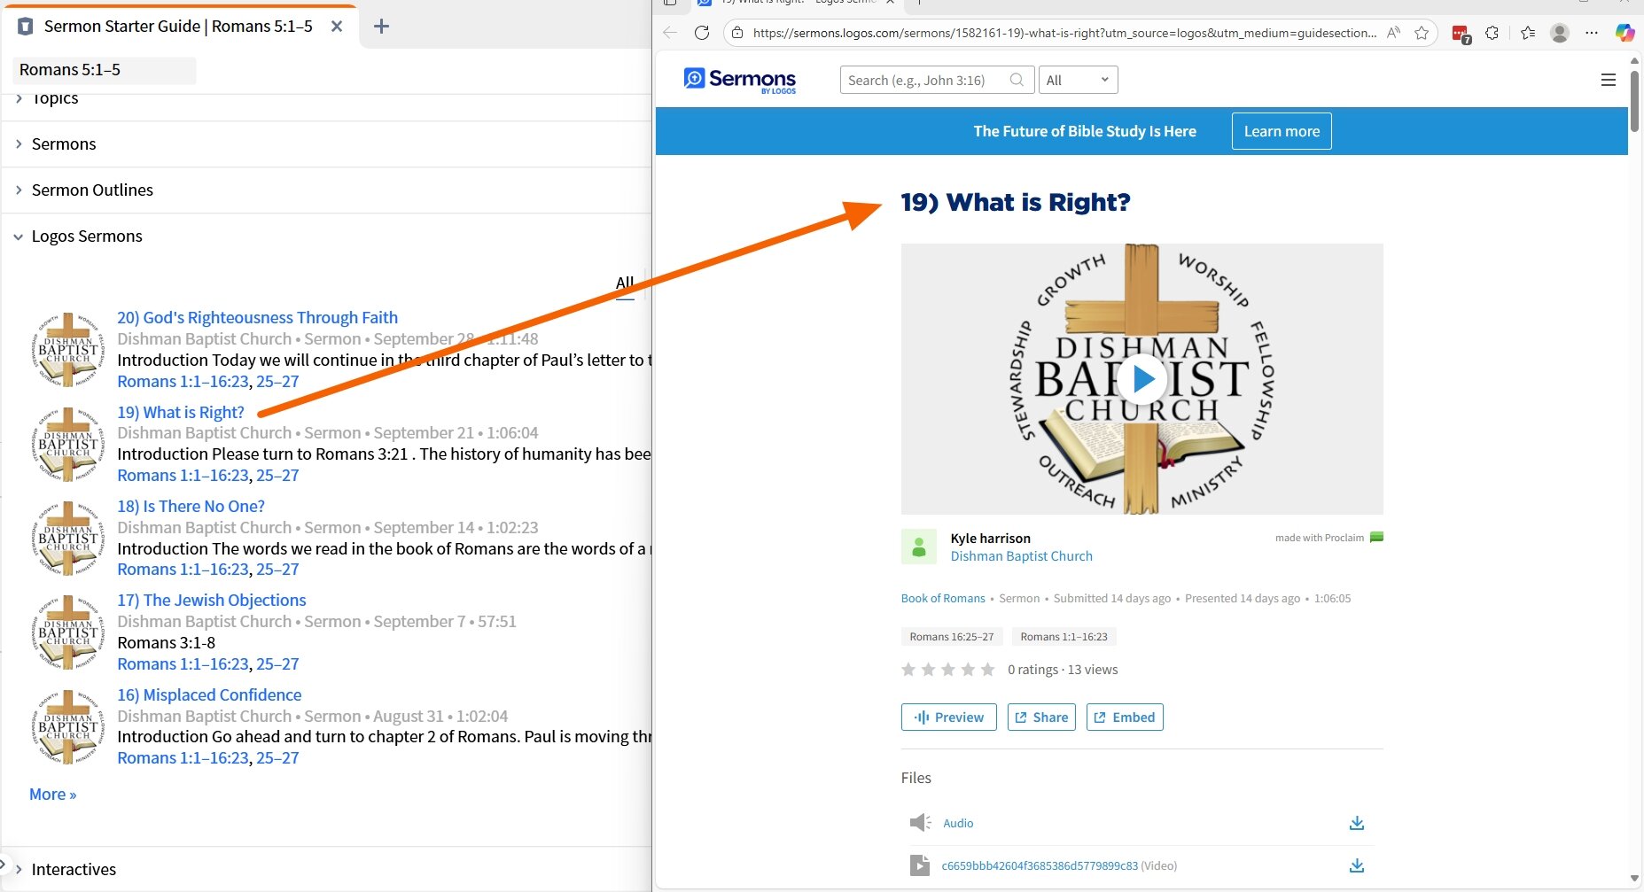This screenshot has height=892, width=1644.
Task: Open the hamburger menu on the Sermons page
Action: 1609,80
